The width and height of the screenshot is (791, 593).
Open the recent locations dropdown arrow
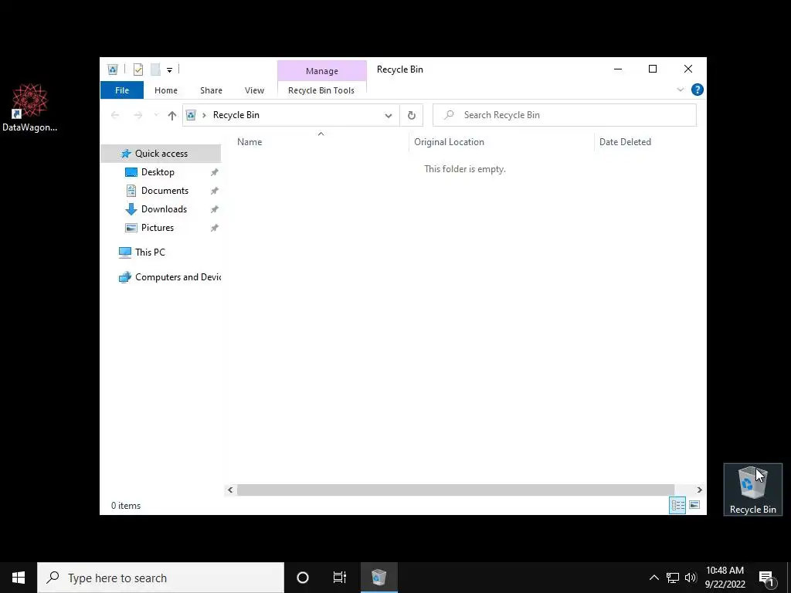(156, 116)
